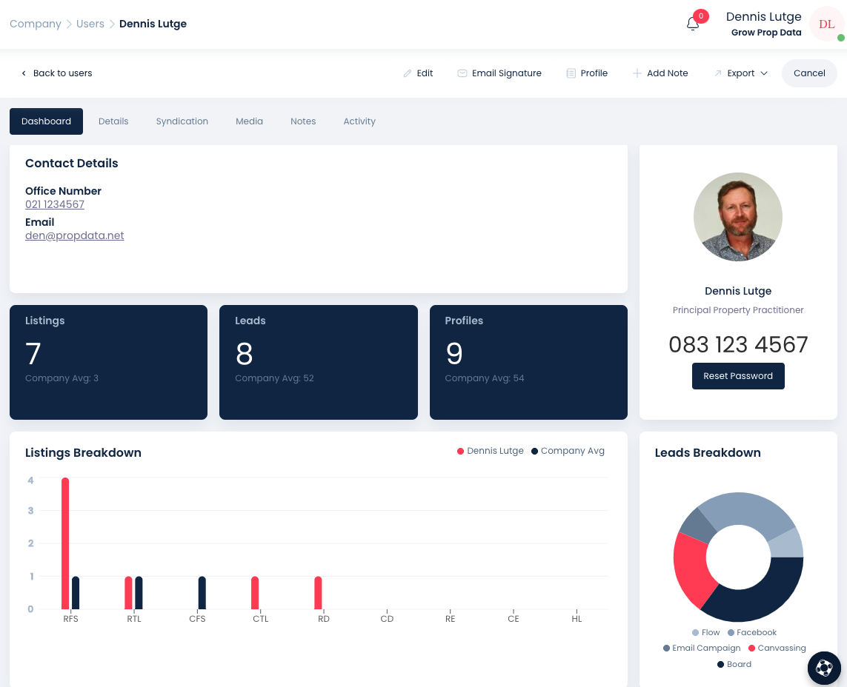
Task: Click the Email Signature envelope icon
Action: (462, 73)
